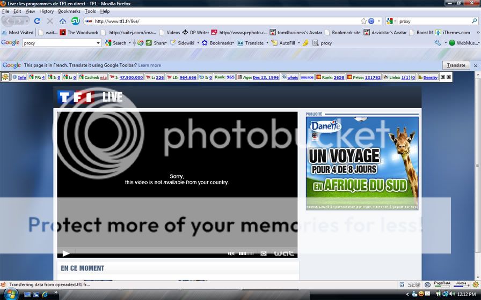
Task: Open the iThemes.com bookmark
Action: click(x=453, y=33)
